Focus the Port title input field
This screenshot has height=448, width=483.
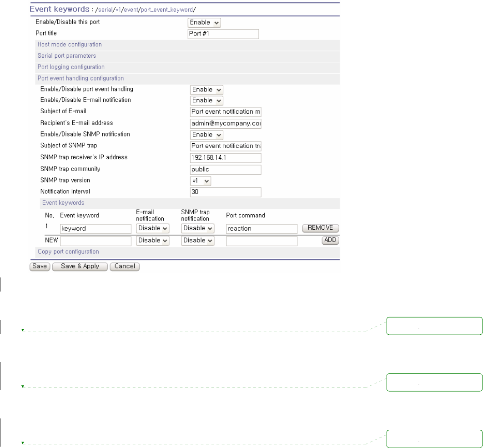click(x=223, y=34)
